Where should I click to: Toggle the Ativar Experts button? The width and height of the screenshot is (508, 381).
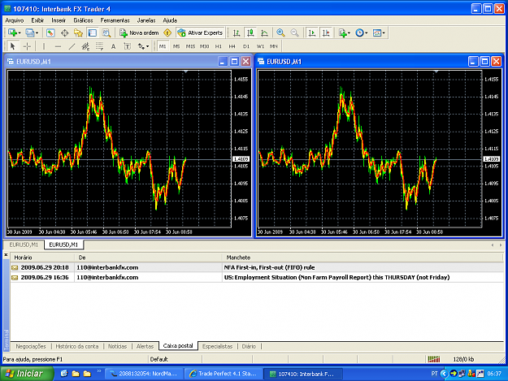pyautogui.click(x=200, y=32)
